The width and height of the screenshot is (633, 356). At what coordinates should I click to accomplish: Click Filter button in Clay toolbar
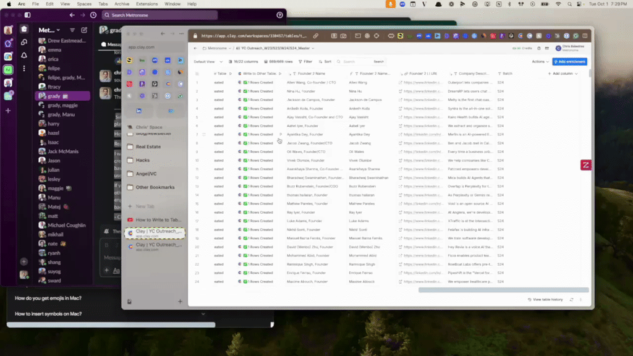305,62
